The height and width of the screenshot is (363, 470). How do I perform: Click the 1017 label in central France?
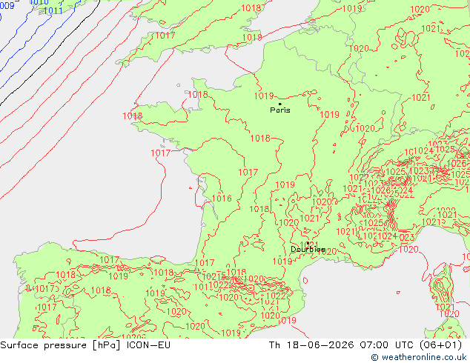click(x=248, y=173)
